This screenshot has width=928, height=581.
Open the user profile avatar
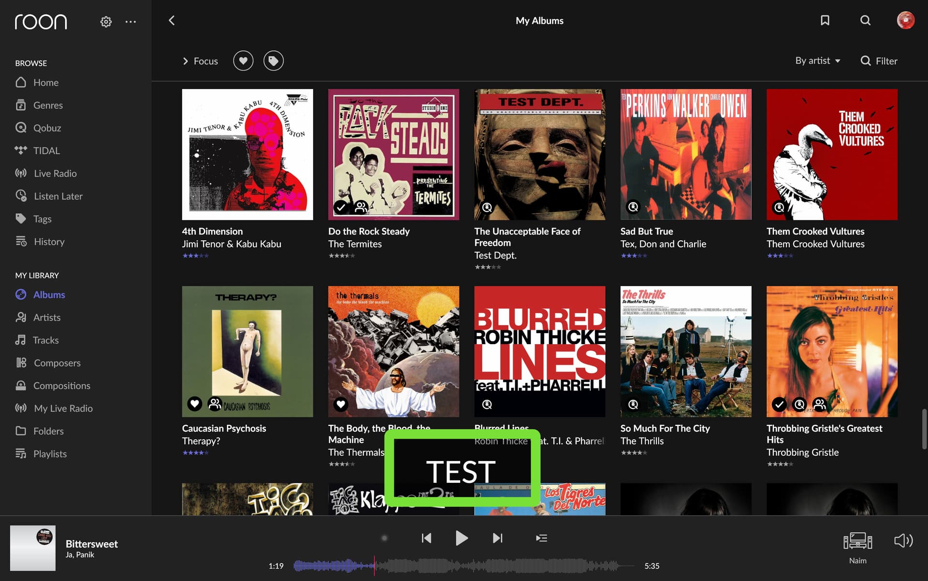tap(905, 20)
